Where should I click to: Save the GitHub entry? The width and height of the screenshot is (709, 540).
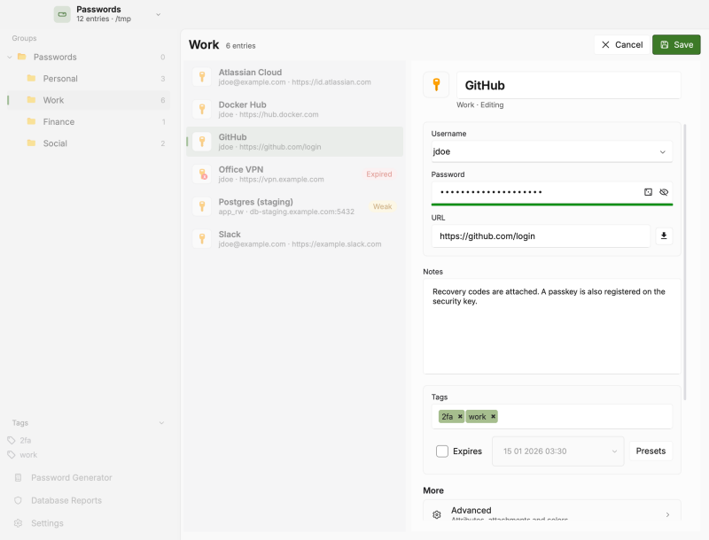pos(676,44)
